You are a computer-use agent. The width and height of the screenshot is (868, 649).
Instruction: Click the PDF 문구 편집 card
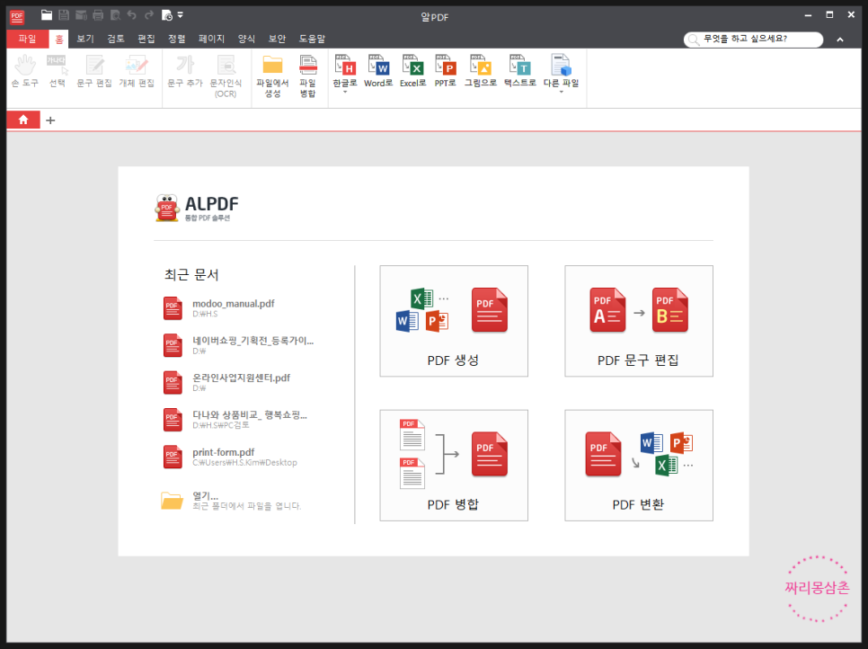click(638, 321)
